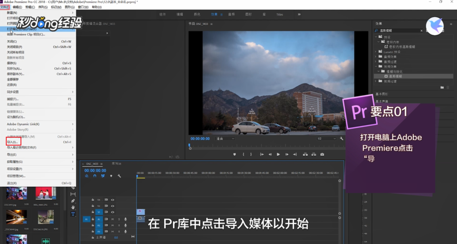
Task: Click timeline Add Marker shield icon
Action: pyautogui.click(x=111, y=176)
